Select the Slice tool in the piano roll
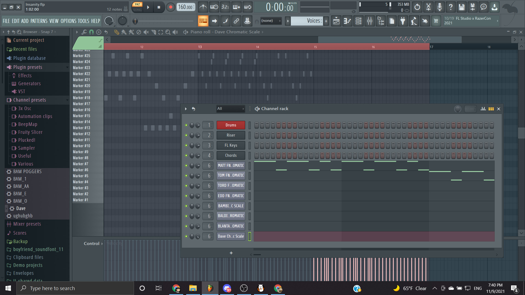The width and height of the screenshot is (525, 295). tap(153, 32)
